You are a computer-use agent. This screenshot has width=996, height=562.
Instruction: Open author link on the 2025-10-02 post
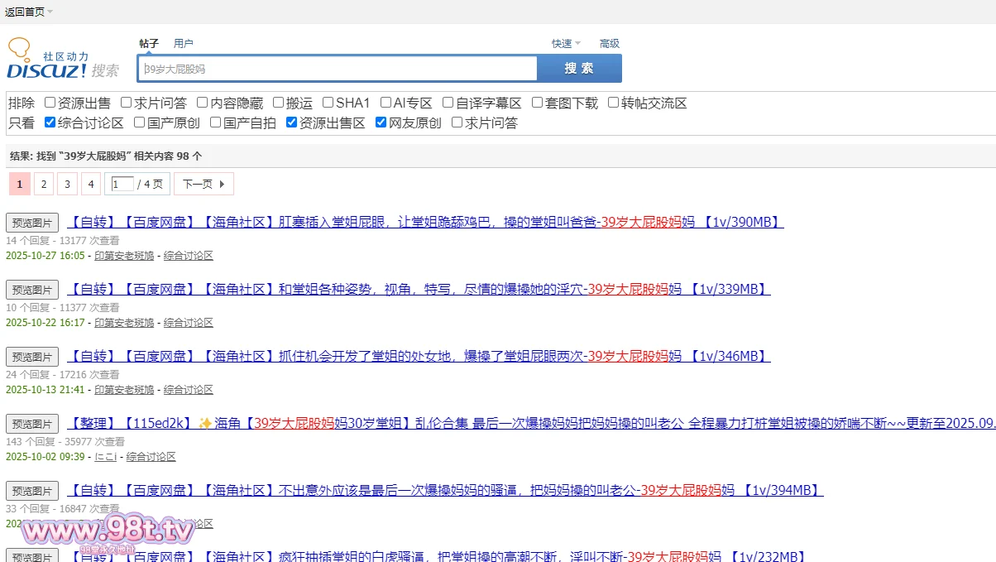pos(105,456)
